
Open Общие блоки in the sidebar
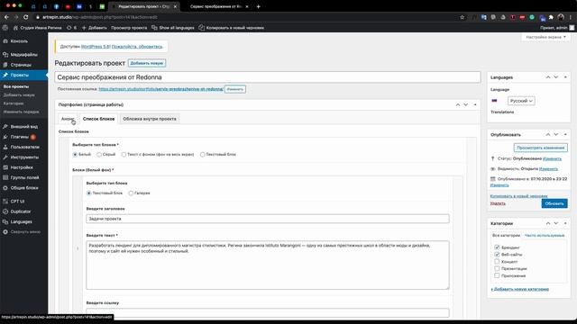24,188
